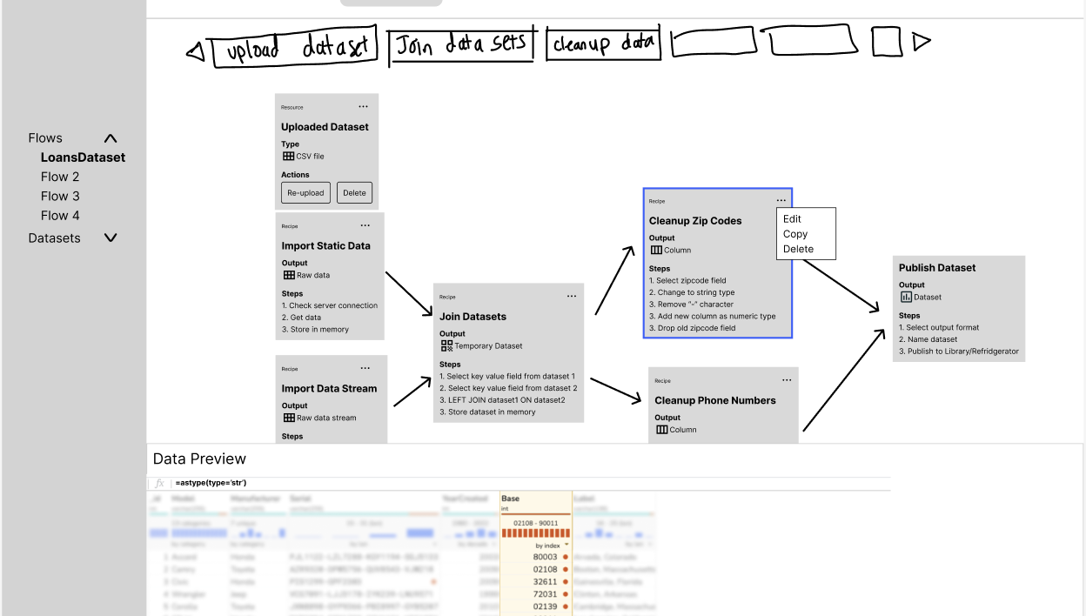The height and width of the screenshot is (616, 1086).
Task: Click the Temporary Dataset grid icon
Action: [446, 345]
